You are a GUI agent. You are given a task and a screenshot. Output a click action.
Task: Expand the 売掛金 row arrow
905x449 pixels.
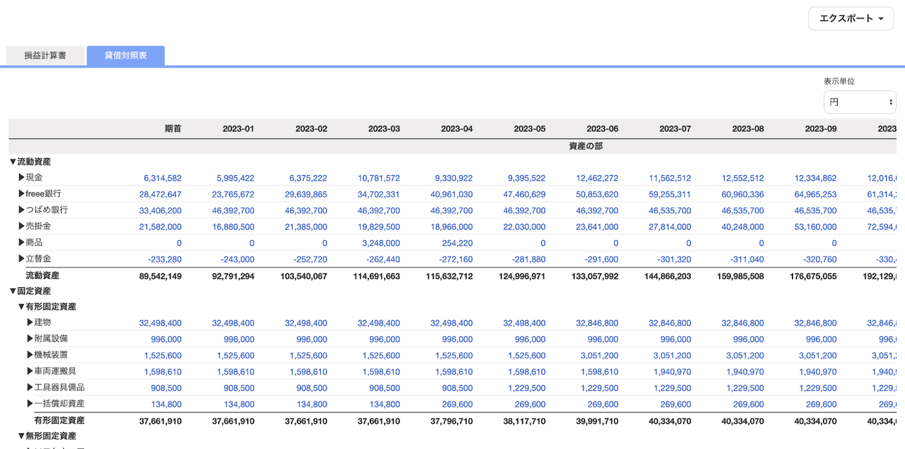coord(22,226)
